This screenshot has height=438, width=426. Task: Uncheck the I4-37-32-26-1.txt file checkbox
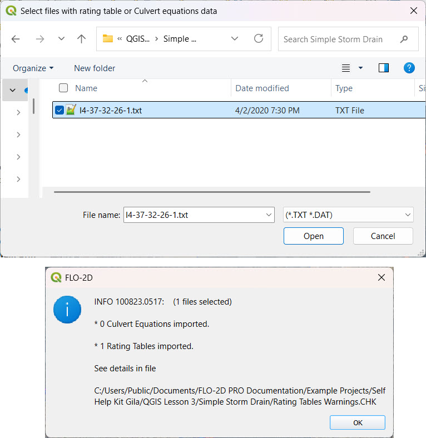pyautogui.click(x=60, y=110)
